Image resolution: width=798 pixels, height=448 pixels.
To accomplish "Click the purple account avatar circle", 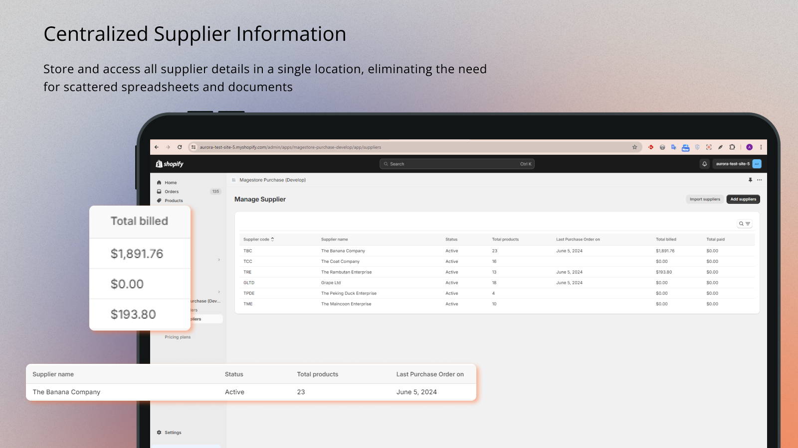I will point(749,147).
